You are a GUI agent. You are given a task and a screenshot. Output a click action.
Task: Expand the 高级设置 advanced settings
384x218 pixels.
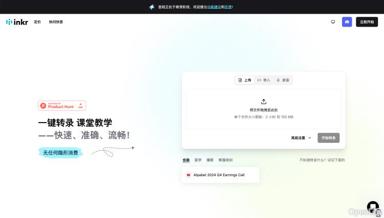pyautogui.click(x=301, y=138)
